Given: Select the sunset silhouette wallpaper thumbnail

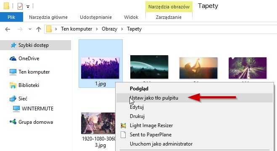Looking at the screenshot, I should click(x=198, y=68).
